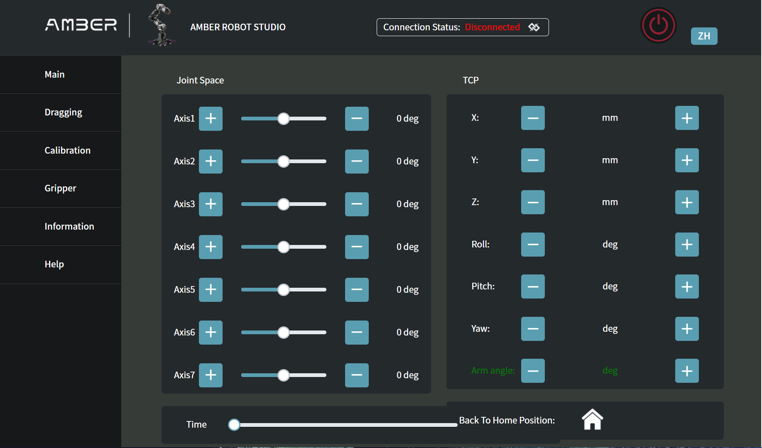Click the red power button
Image resolution: width=762 pixels, height=448 pixels.
pos(659,25)
